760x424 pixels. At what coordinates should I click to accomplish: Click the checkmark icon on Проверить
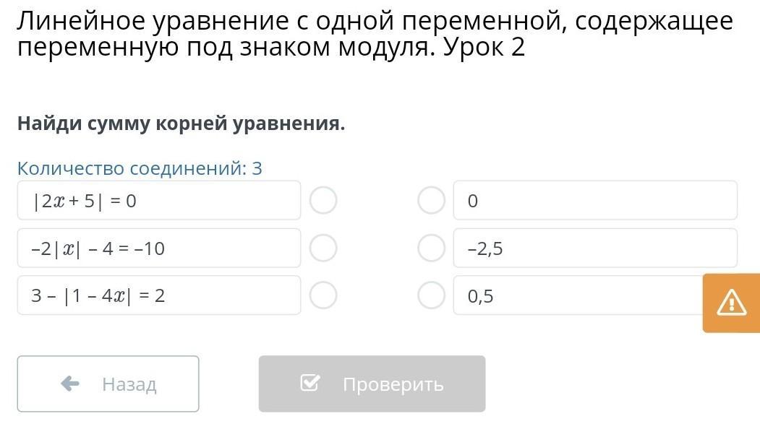tap(309, 384)
